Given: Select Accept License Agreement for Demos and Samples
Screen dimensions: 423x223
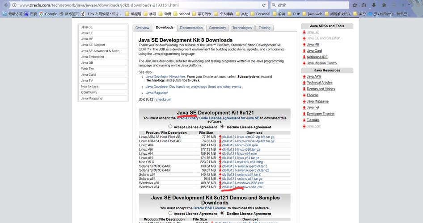Looking at the screenshot, I should [170, 213].
